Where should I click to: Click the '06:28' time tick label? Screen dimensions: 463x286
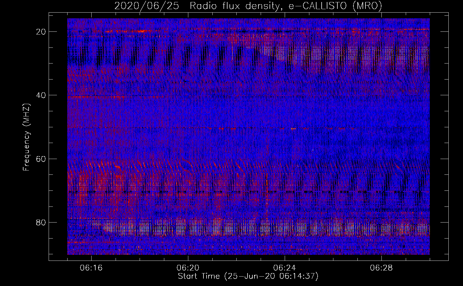tap(381, 268)
